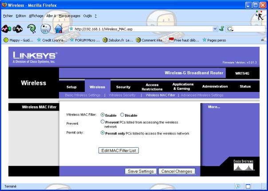Go to home page house icon
268x191 pixels.
[59, 28]
